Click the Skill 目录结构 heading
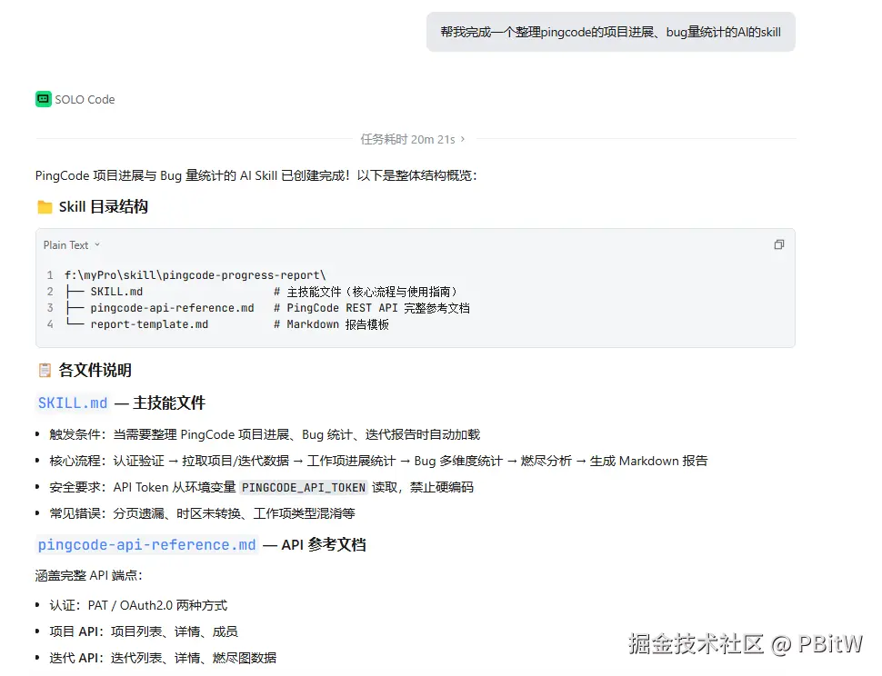 (x=104, y=207)
